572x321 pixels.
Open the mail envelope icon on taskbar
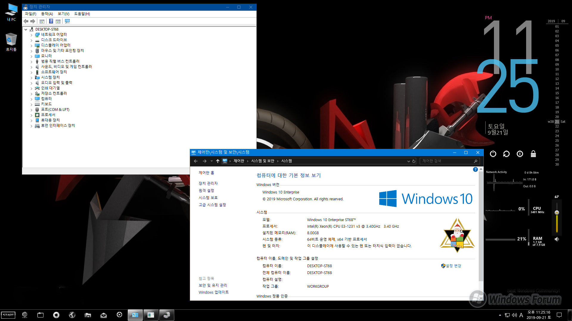[103, 315]
